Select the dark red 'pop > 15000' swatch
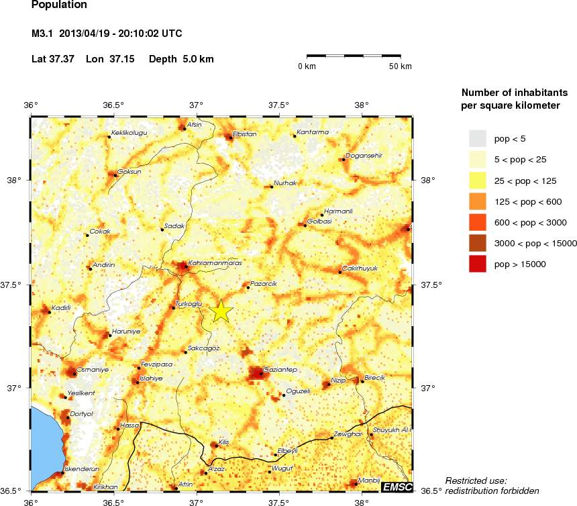This screenshot has width=577, height=506. pos(477,264)
